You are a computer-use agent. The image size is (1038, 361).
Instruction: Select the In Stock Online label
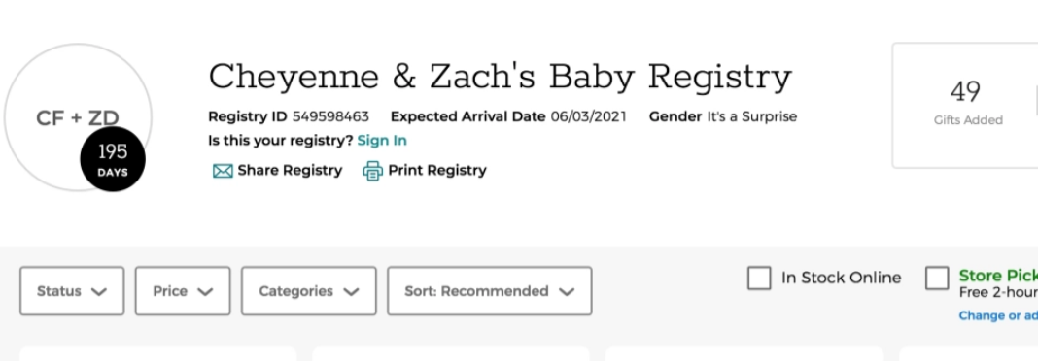[841, 278]
